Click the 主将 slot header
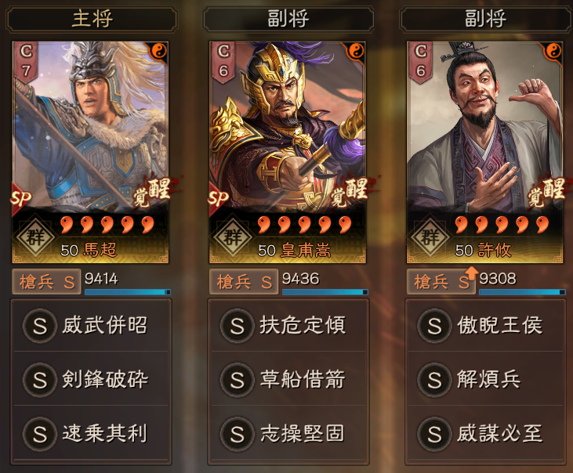This screenshot has width=573, height=473. click(92, 19)
